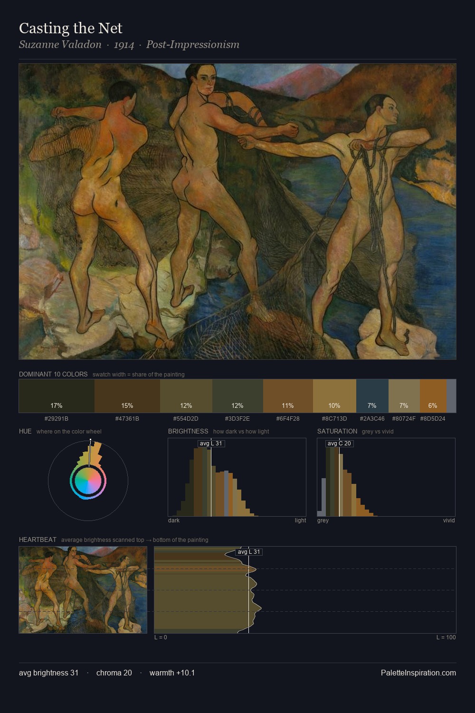Choose the #3D3F2E dark green-grey swatch
Screen dimensions: 475x713
click(x=237, y=396)
